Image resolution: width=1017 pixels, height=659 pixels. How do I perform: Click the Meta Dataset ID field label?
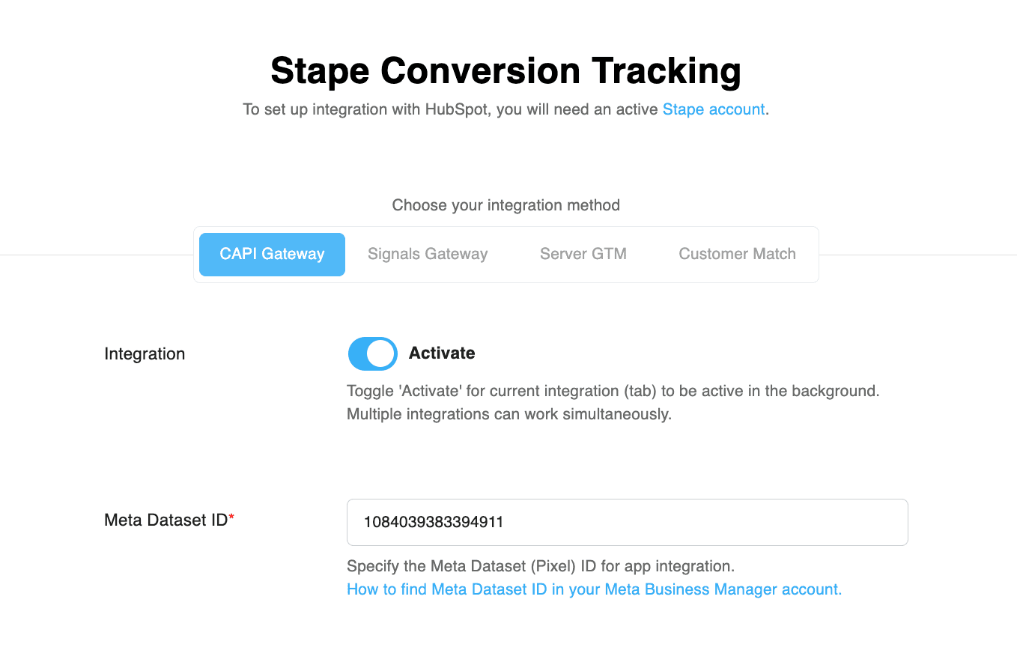[166, 520]
